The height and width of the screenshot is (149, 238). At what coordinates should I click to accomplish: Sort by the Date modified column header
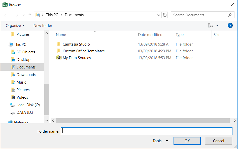click(x=150, y=35)
